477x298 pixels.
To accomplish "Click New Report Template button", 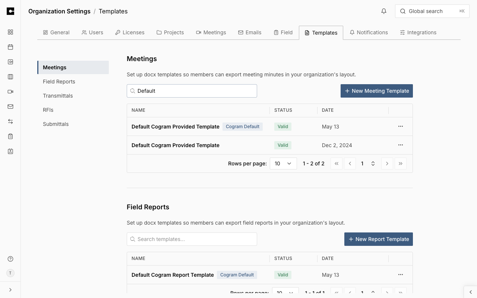I will [x=379, y=239].
